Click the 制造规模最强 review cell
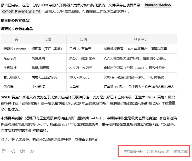This screenshot has width=192, height=161. tap(139, 49)
